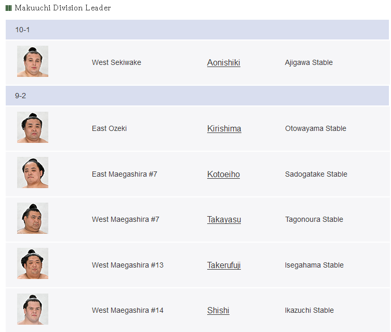Click the East Ozeki rank text

click(109, 128)
